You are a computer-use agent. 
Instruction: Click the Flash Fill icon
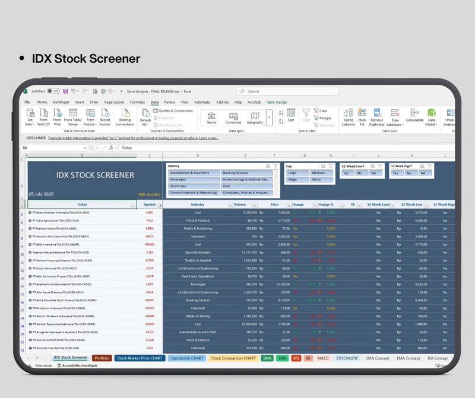point(361,116)
